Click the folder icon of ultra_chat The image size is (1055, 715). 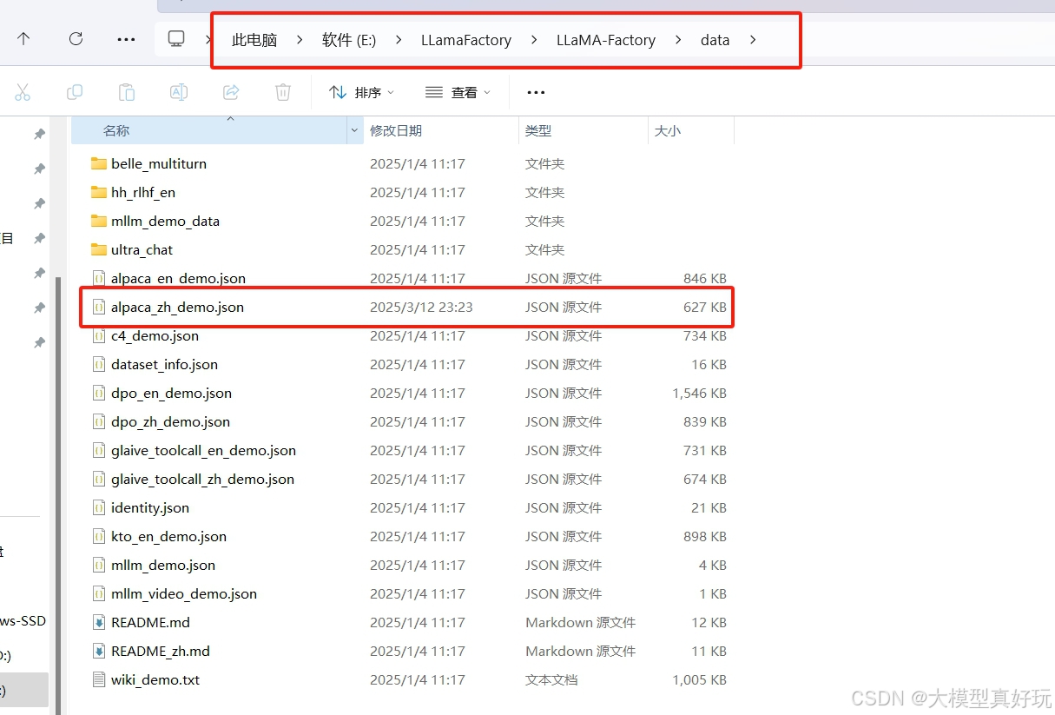(99, 249)
